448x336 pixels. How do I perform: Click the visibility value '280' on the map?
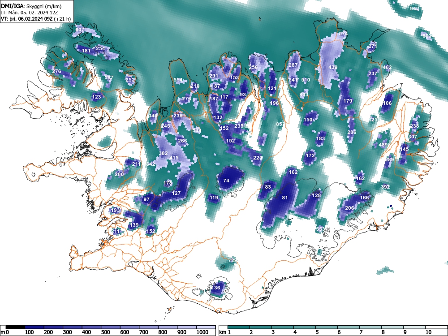[x=119, y=174]
